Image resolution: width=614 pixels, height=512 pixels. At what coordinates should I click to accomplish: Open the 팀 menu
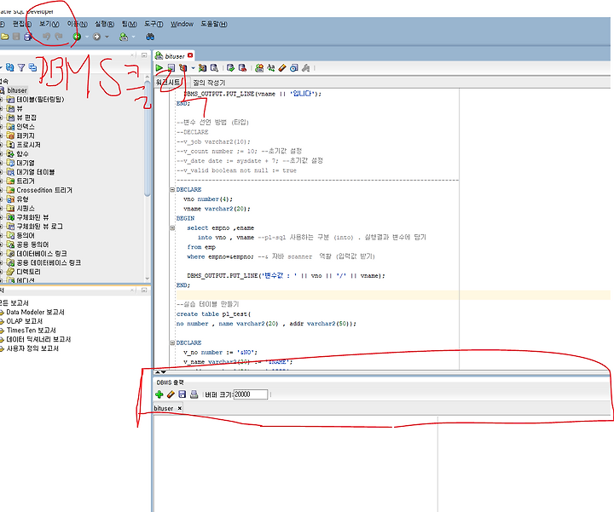click(129, 24)
